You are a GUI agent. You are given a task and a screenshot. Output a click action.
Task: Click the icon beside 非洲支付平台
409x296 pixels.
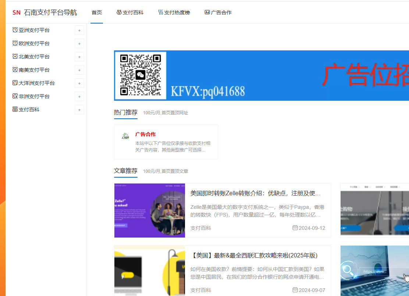tap(15, 96)
